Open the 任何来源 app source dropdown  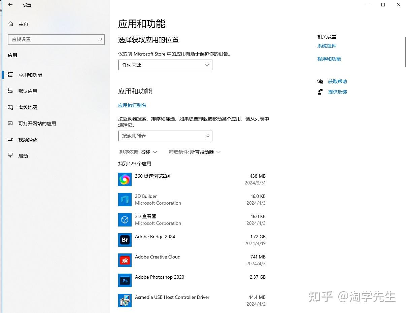point(165,65)
